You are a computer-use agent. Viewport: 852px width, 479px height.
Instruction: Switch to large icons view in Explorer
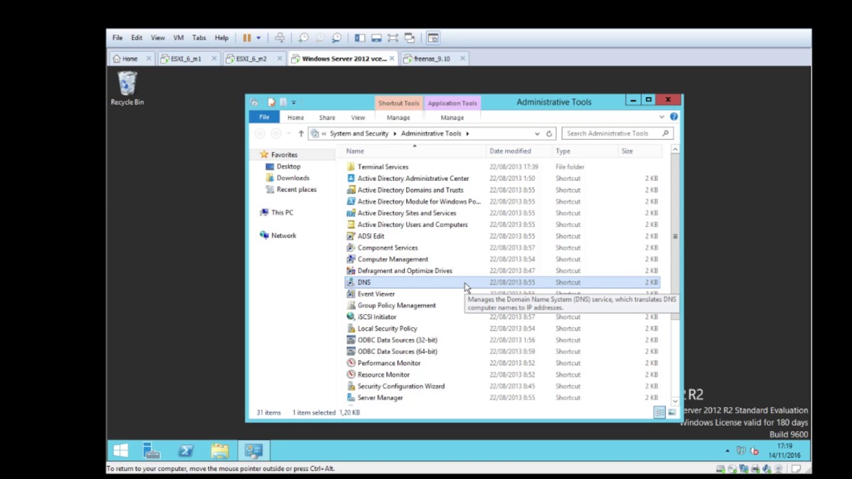pos(671,412)
